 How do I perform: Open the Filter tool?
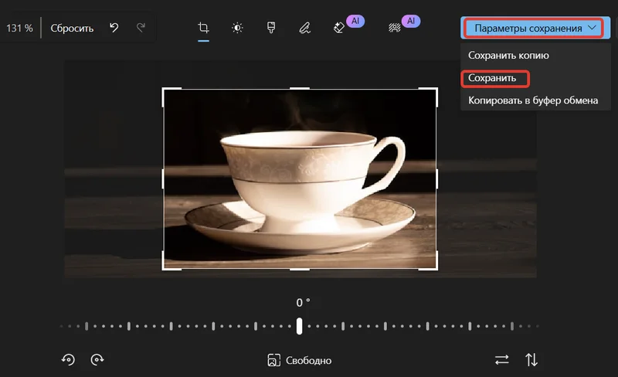(x=271, y=29)
